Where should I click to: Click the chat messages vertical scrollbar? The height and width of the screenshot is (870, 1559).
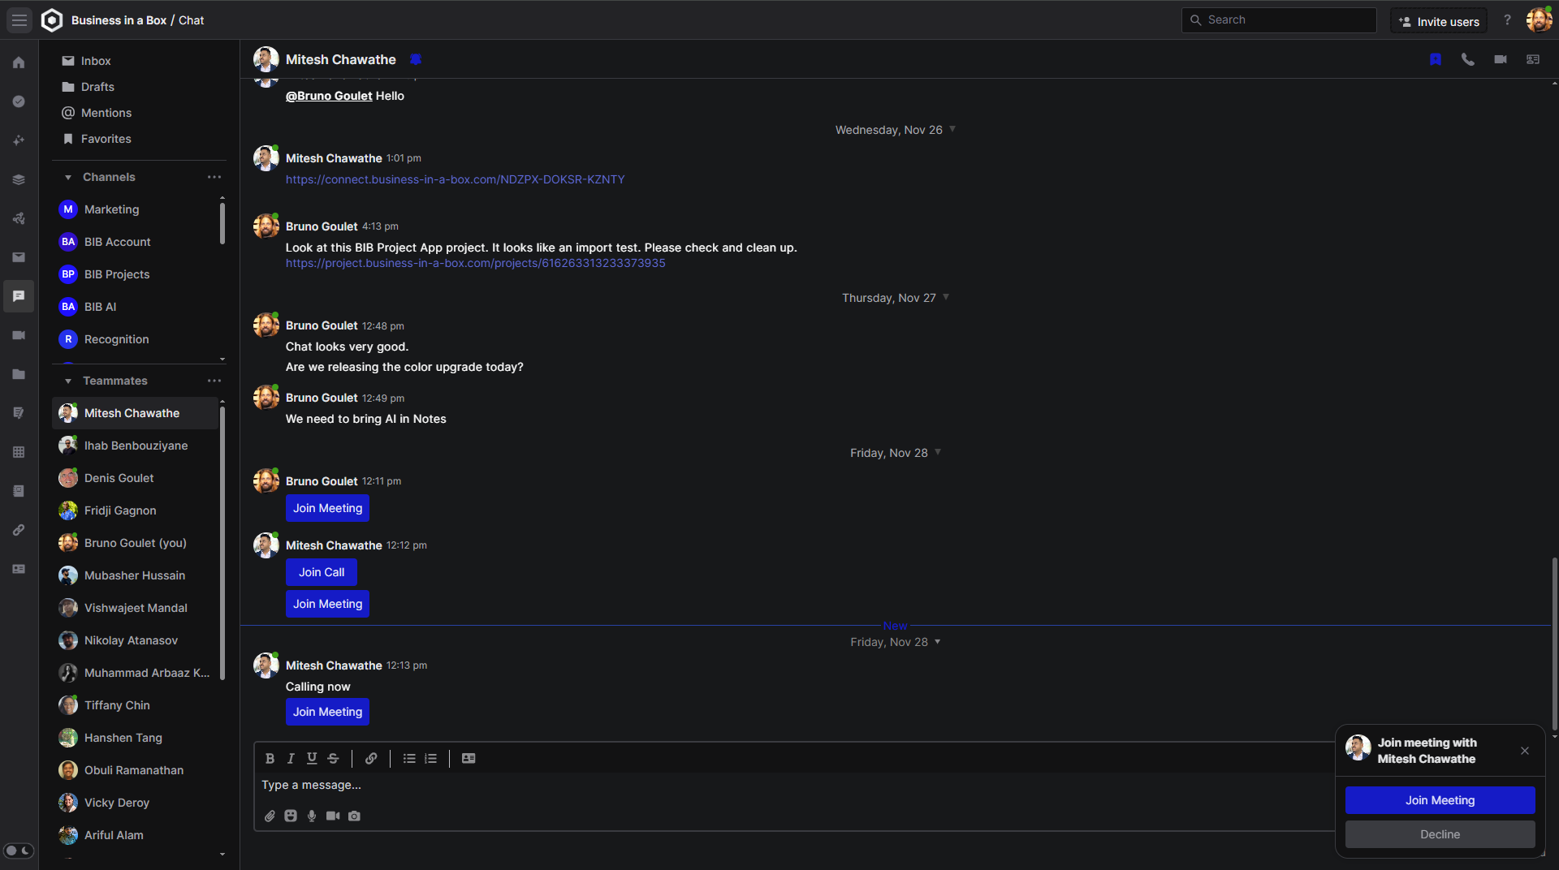tap(1554, 644)
